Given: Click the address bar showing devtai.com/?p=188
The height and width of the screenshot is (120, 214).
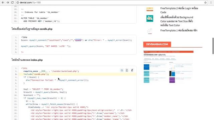Looking at the screenshot, I should (x=112, y=2).
